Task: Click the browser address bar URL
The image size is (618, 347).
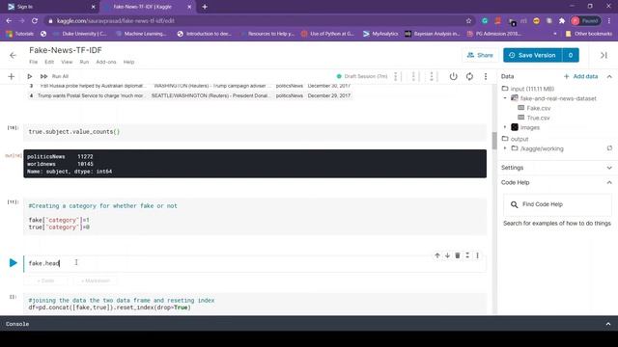Action: [116, 21]
